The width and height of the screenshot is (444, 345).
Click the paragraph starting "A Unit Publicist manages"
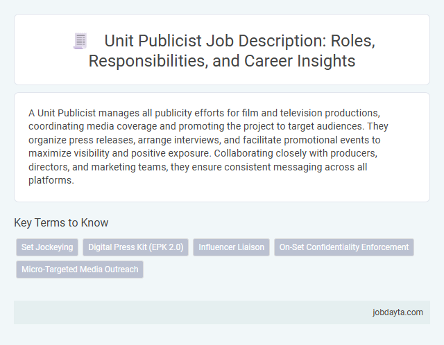pyautogui.click(x=208, y=146)
